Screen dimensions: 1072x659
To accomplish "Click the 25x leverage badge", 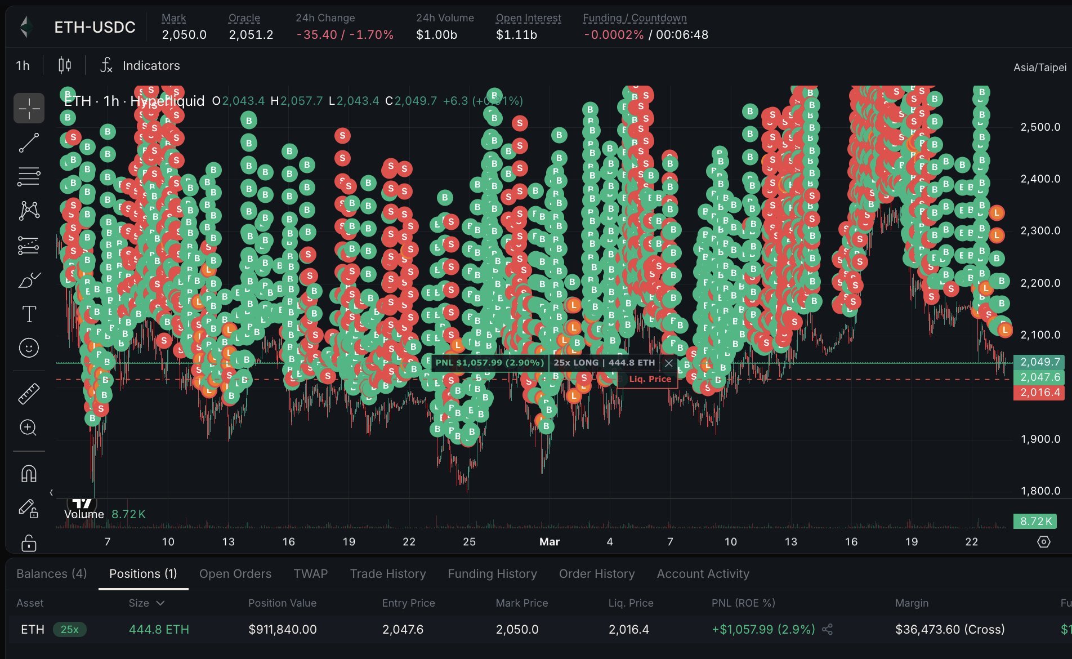I will (x=69, y=629).
